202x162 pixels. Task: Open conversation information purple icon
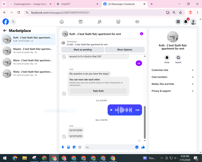click(141, 34)
